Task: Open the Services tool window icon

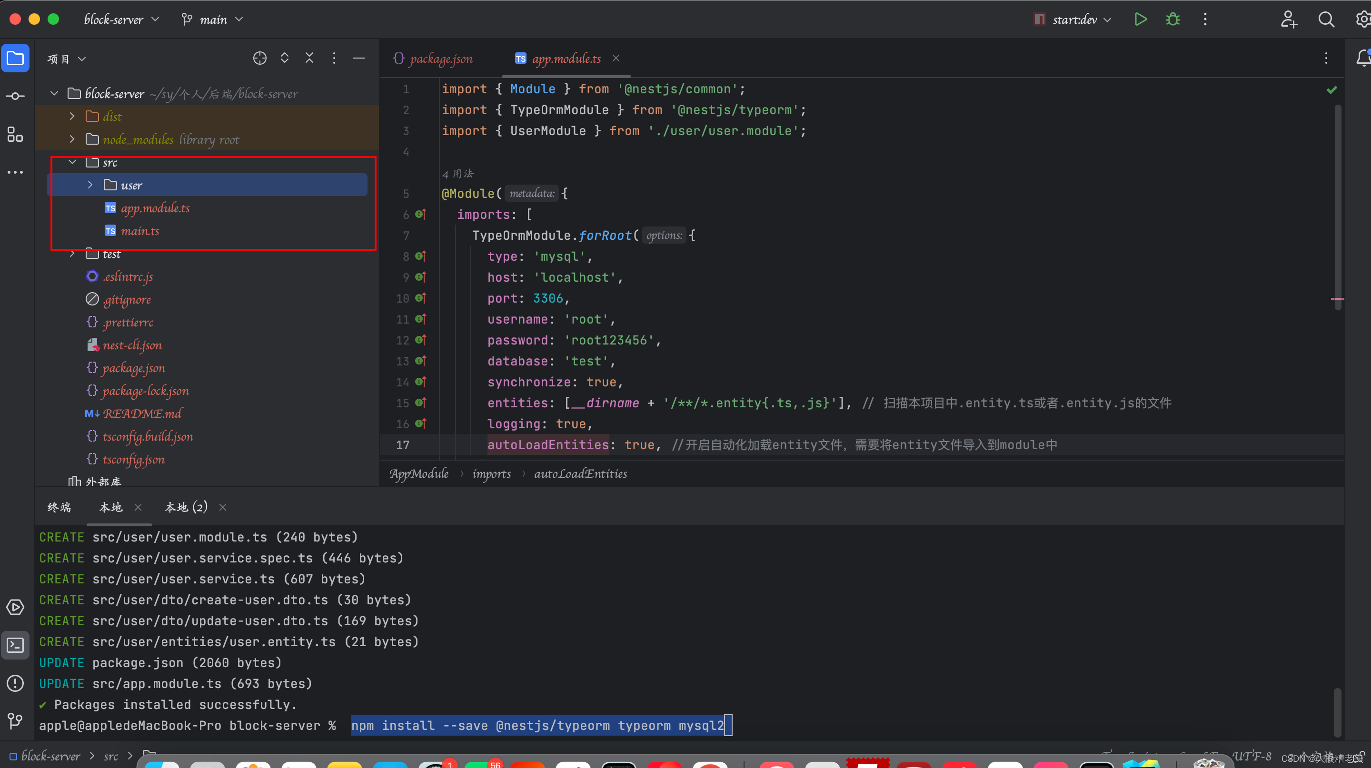Action: point(15,607)
